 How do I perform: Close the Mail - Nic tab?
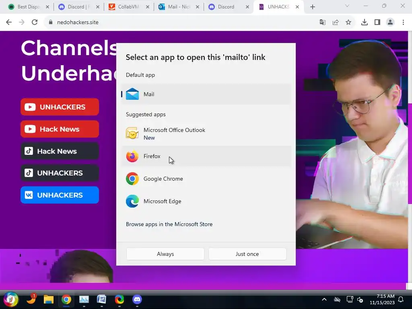[198, 7]
